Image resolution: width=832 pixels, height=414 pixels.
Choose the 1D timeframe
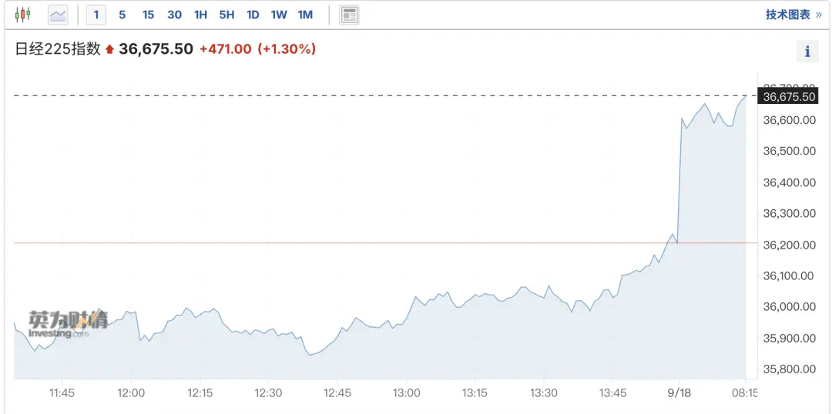(x=253, y=15)
